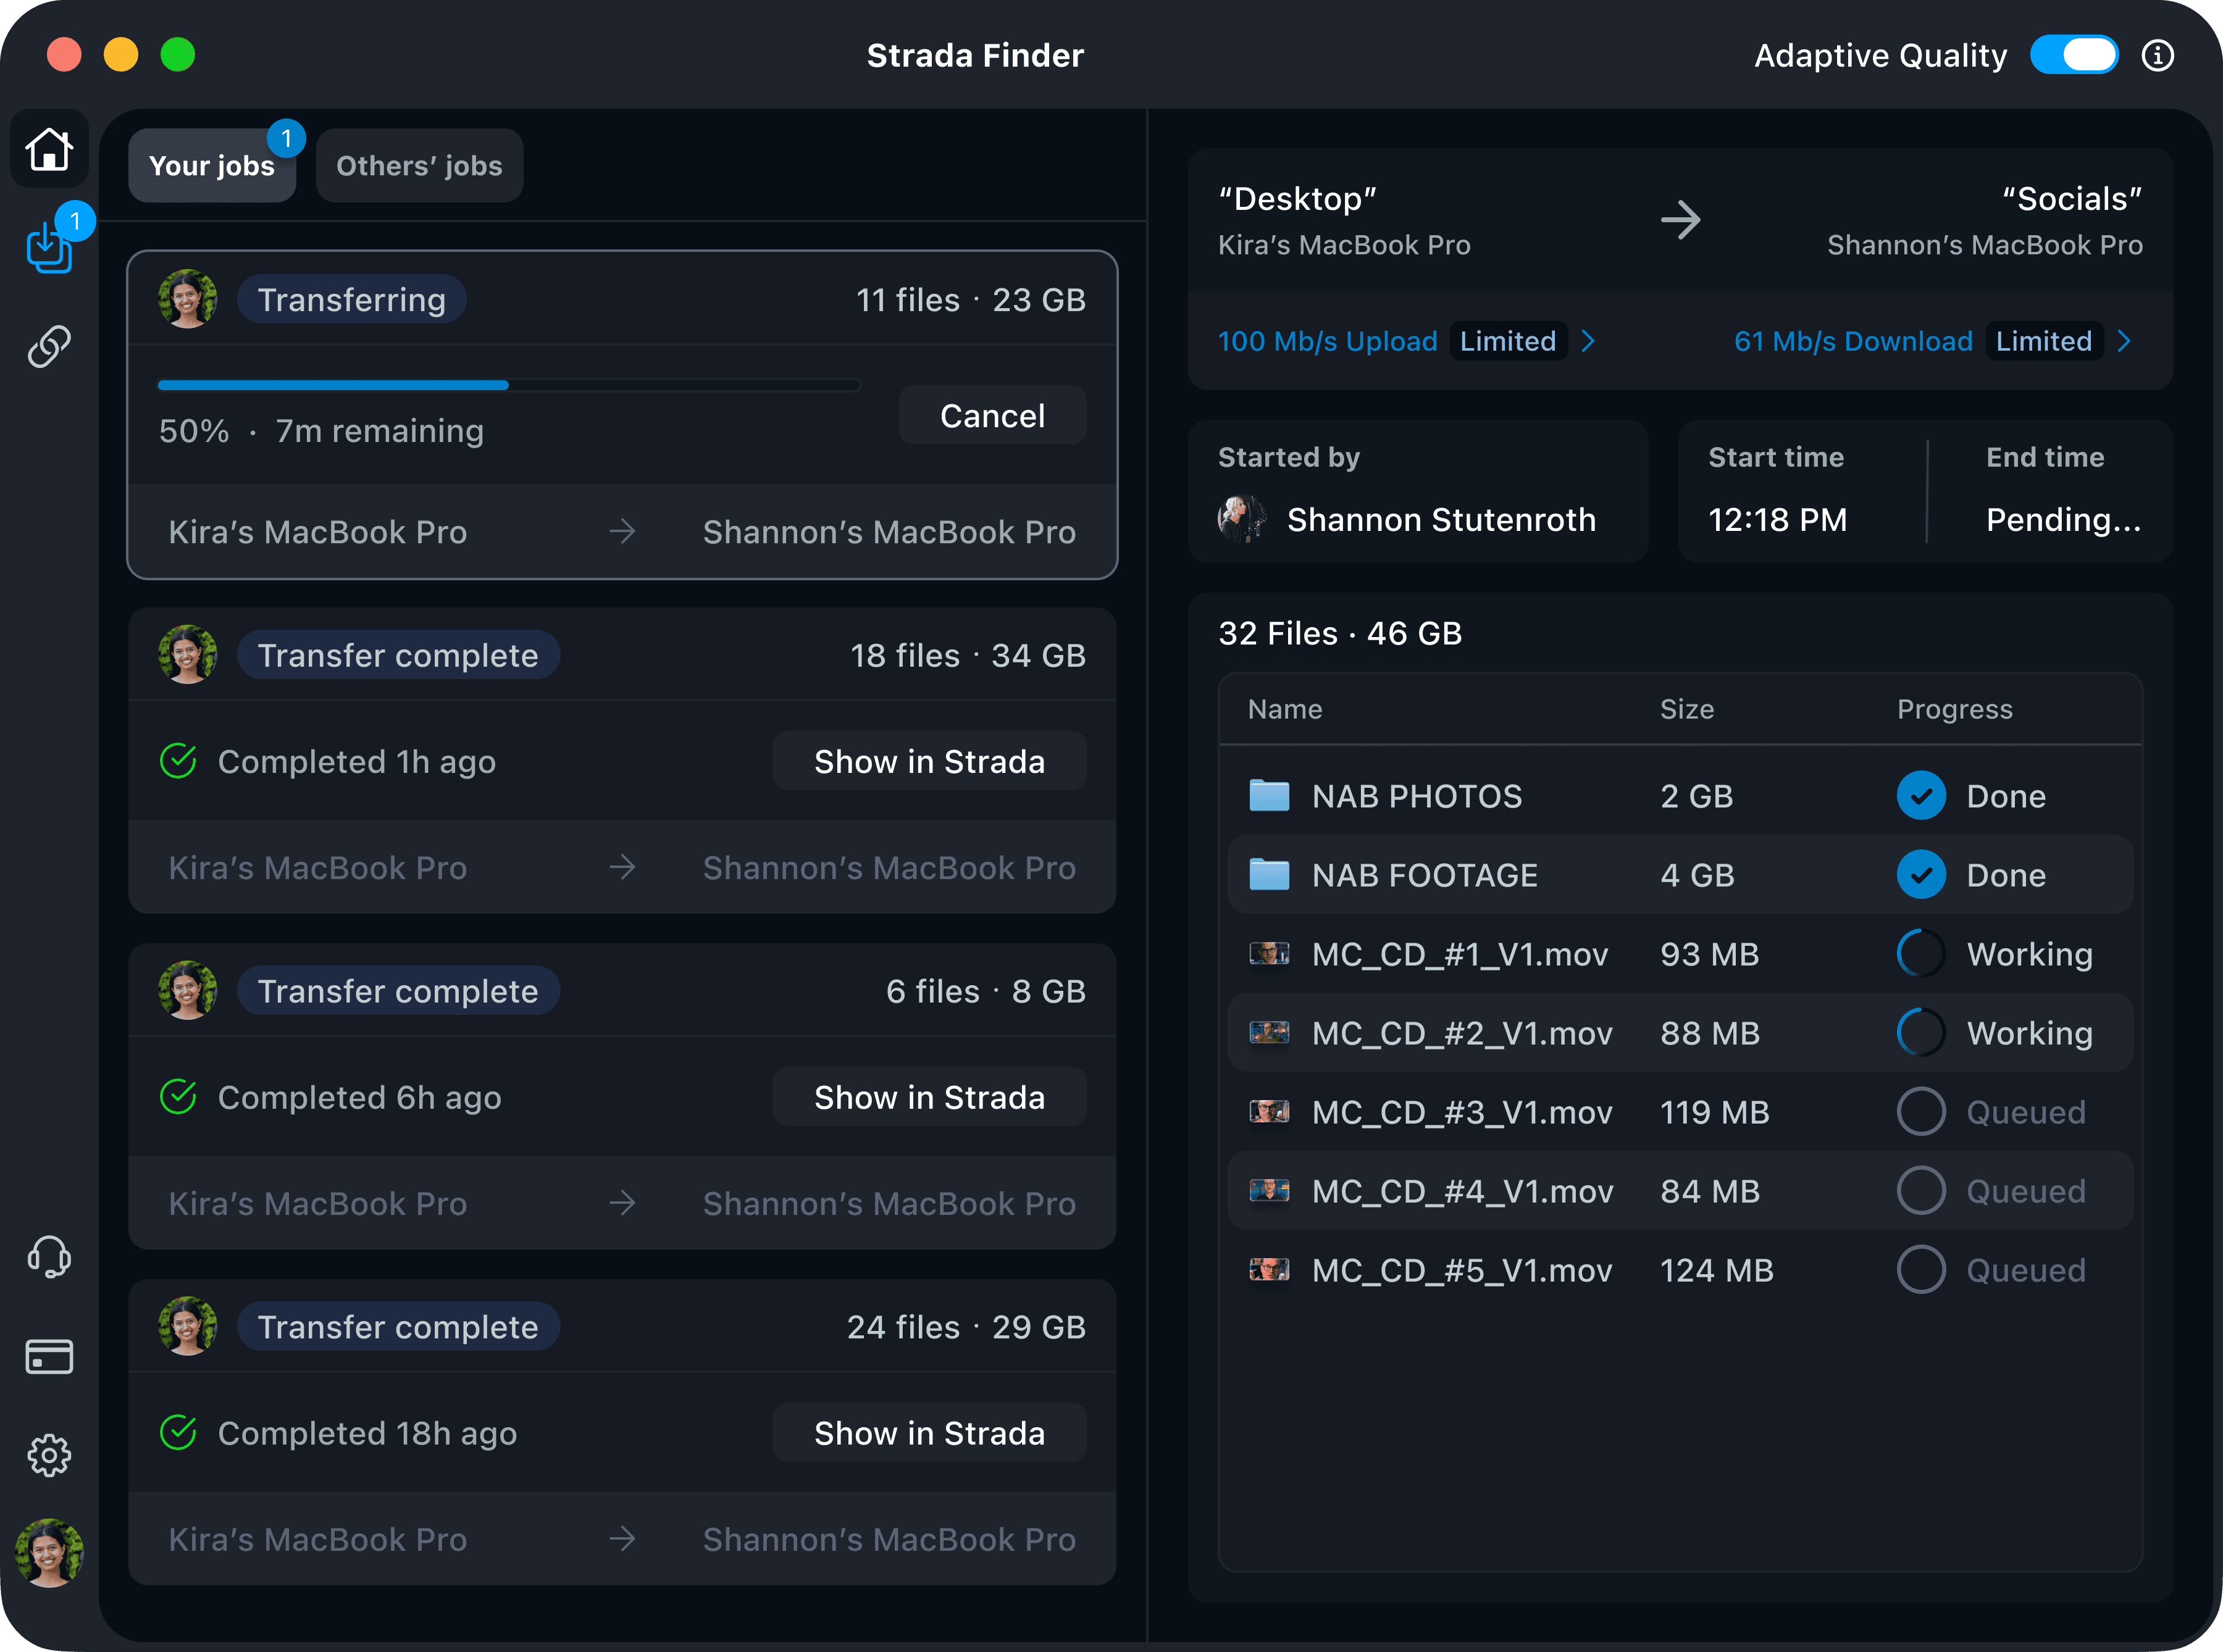2223x1652 pixels.
Task: Click the Adaptive Quality info icon
Action: (2157, 56)
